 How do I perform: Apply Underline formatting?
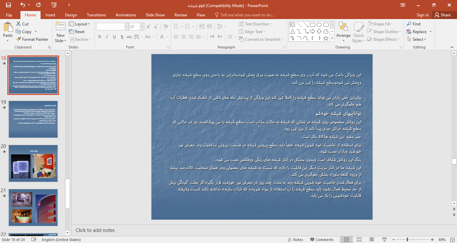coord(114,37)
